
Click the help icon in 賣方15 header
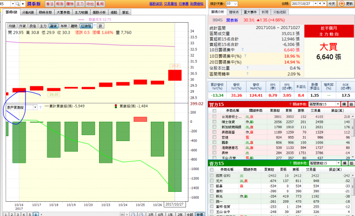291,163
